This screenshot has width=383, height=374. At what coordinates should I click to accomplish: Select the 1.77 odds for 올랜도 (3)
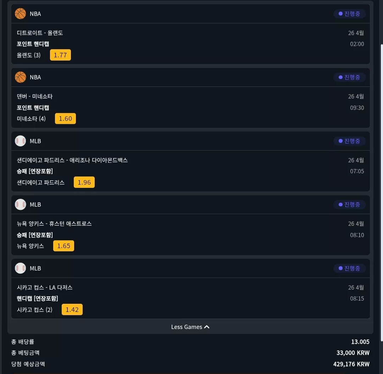[x=60, y=55]
